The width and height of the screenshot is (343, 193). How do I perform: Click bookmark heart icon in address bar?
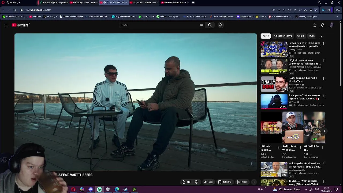coord(300,10)
